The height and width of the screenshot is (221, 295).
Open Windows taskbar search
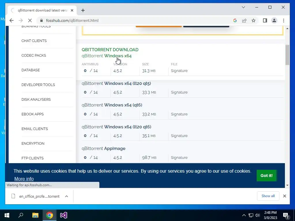pyautogui.click(x=21, y=215)
